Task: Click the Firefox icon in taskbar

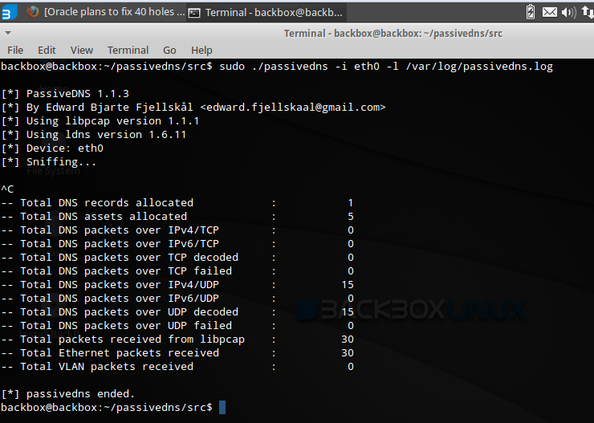Action: click(33, 12)
